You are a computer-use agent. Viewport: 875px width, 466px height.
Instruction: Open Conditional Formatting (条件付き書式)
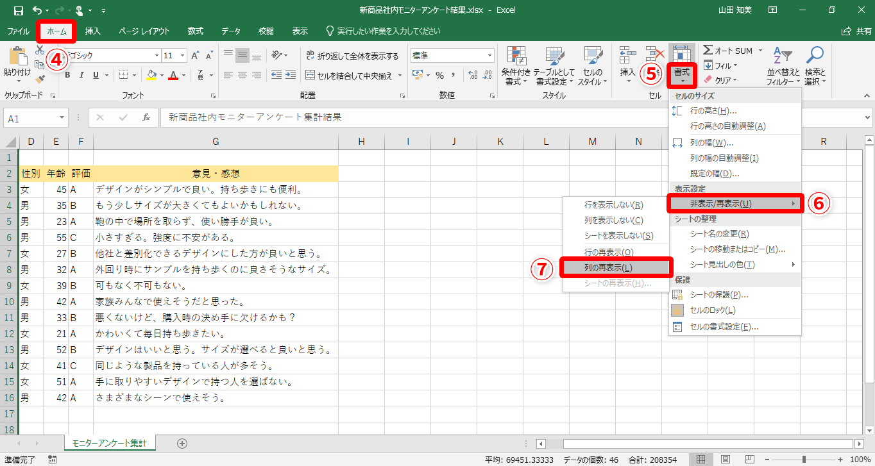point(516,66)
